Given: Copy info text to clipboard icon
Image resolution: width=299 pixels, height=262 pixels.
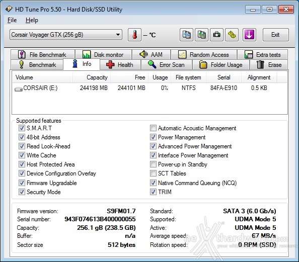Looking at the screenshot, I should click(186, 35).
